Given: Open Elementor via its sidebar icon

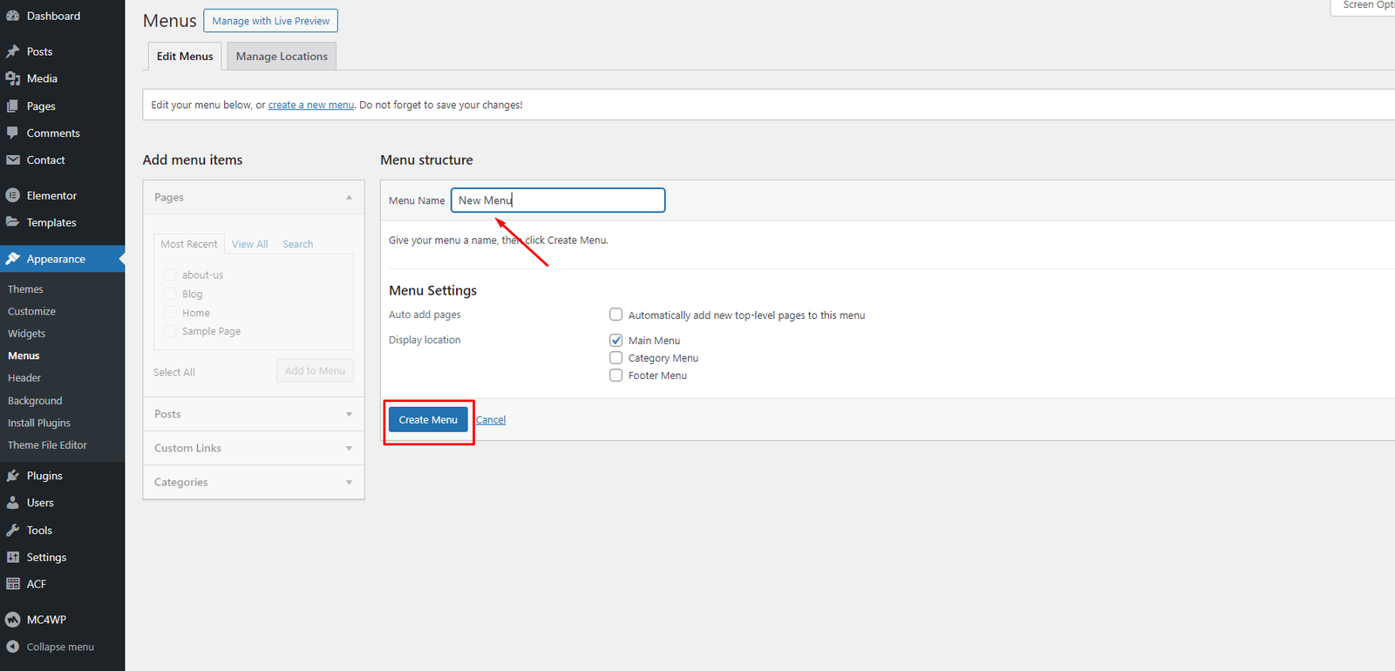Looking at the screenshot, I should 13,195.
